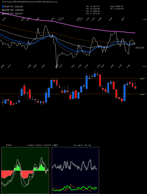Click the MACD '(12,26,9)' parameter text
147x194 pixels.
point(31,145)
